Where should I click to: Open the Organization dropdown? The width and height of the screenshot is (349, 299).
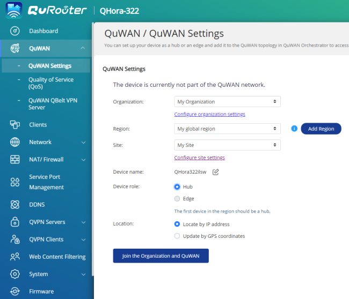point(227,102)
